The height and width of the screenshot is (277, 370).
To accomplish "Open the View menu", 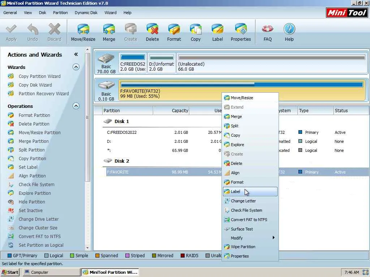I will [x=28, y=13].
